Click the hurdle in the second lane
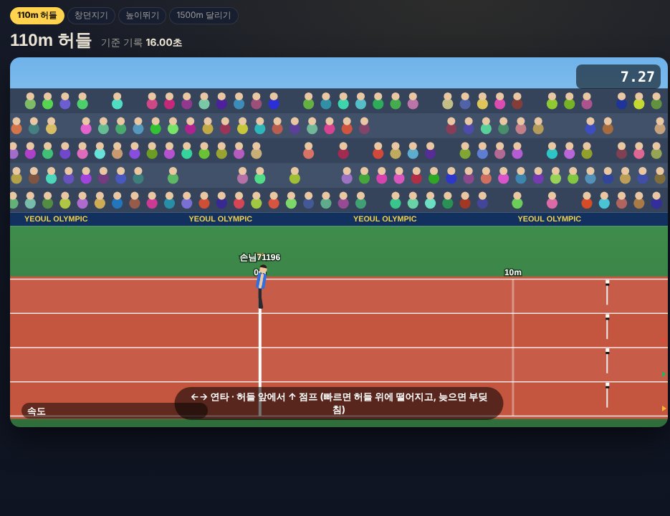The image size is (670, 516). coord(607,327)
